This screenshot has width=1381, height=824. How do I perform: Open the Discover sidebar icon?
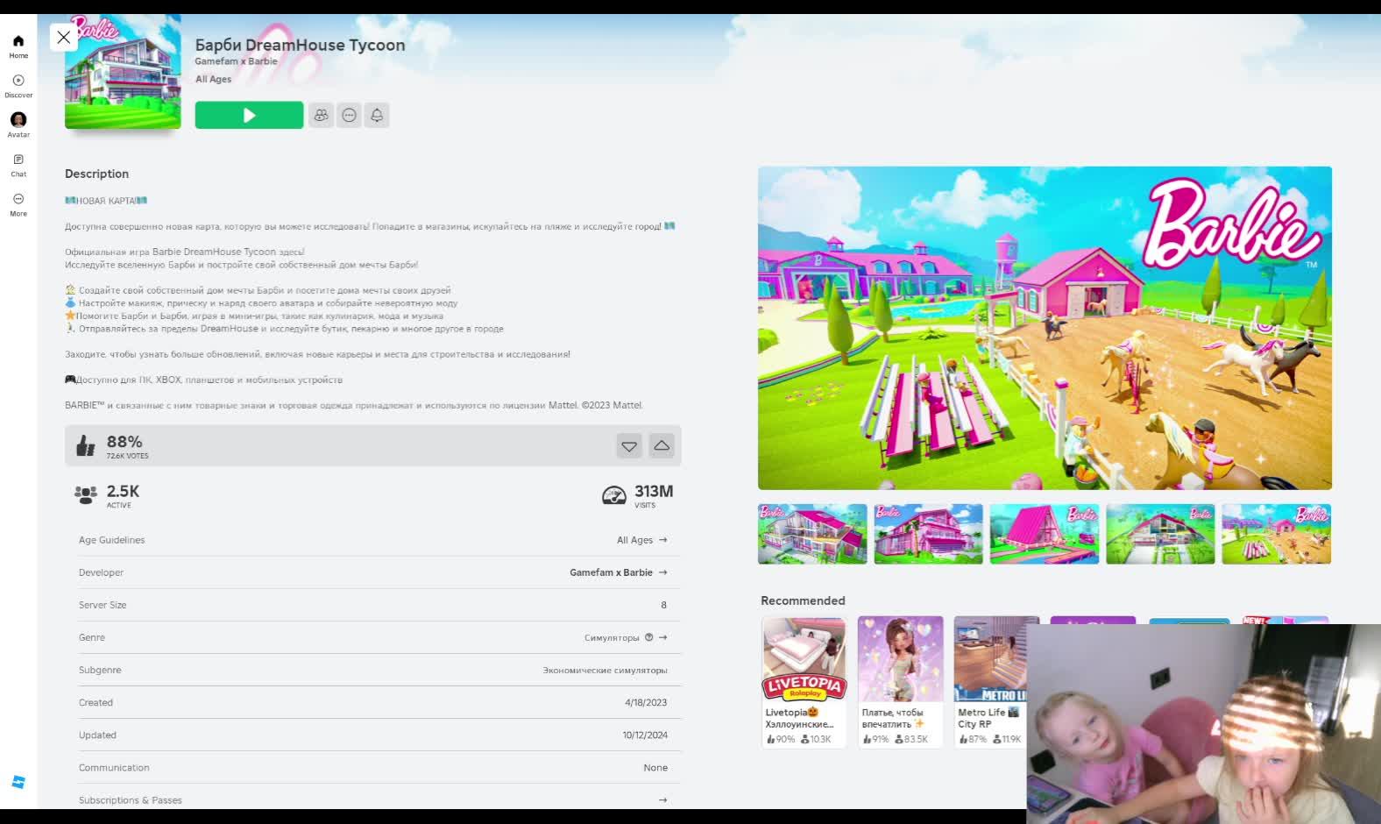click(x=18, y=86)
